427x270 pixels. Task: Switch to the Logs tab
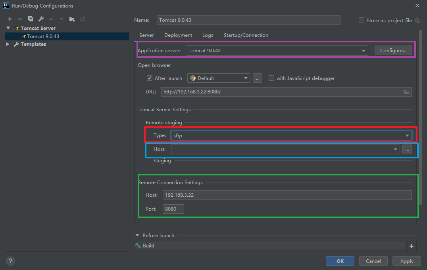(208, 35)
